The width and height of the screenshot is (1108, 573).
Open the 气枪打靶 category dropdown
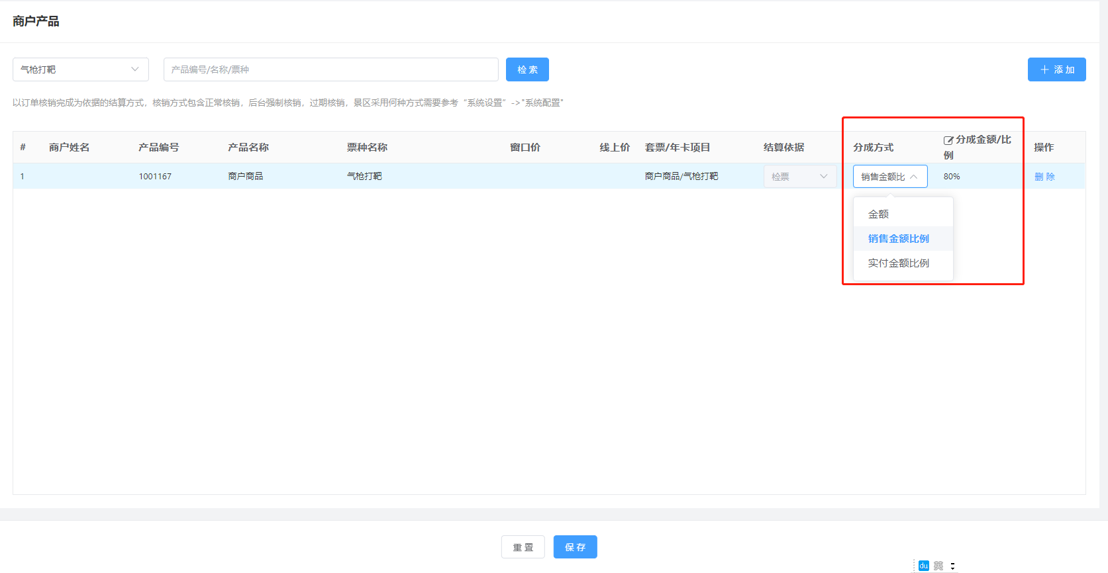(80, 69)
